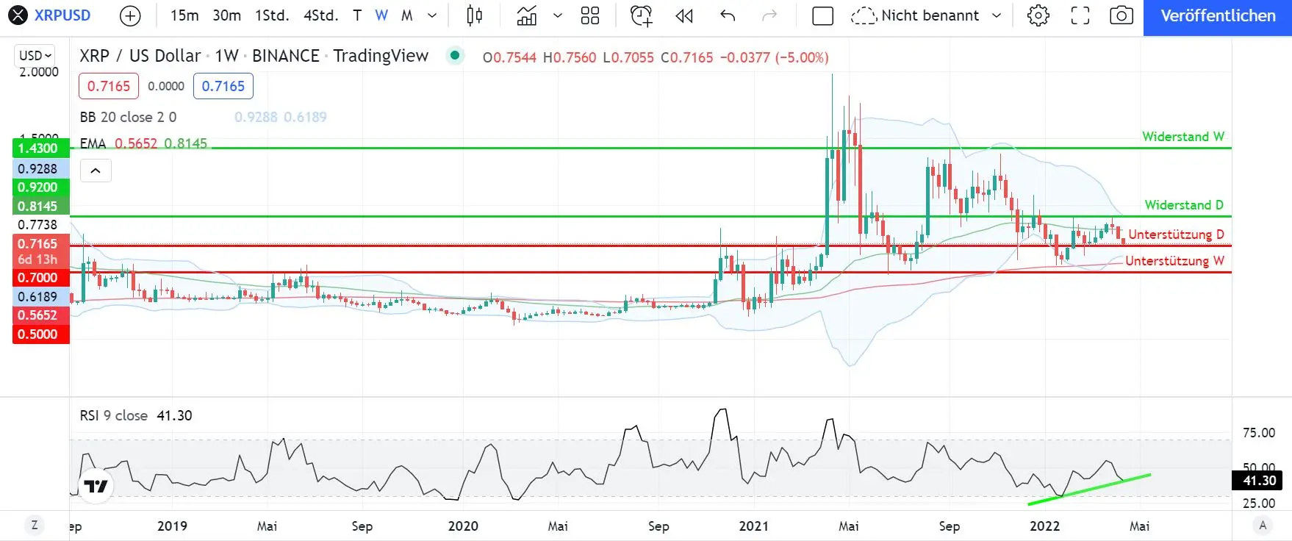Click the red 0.7165 sell price button
Screen dimensions: 1292x541
click(x=109, y=86)
